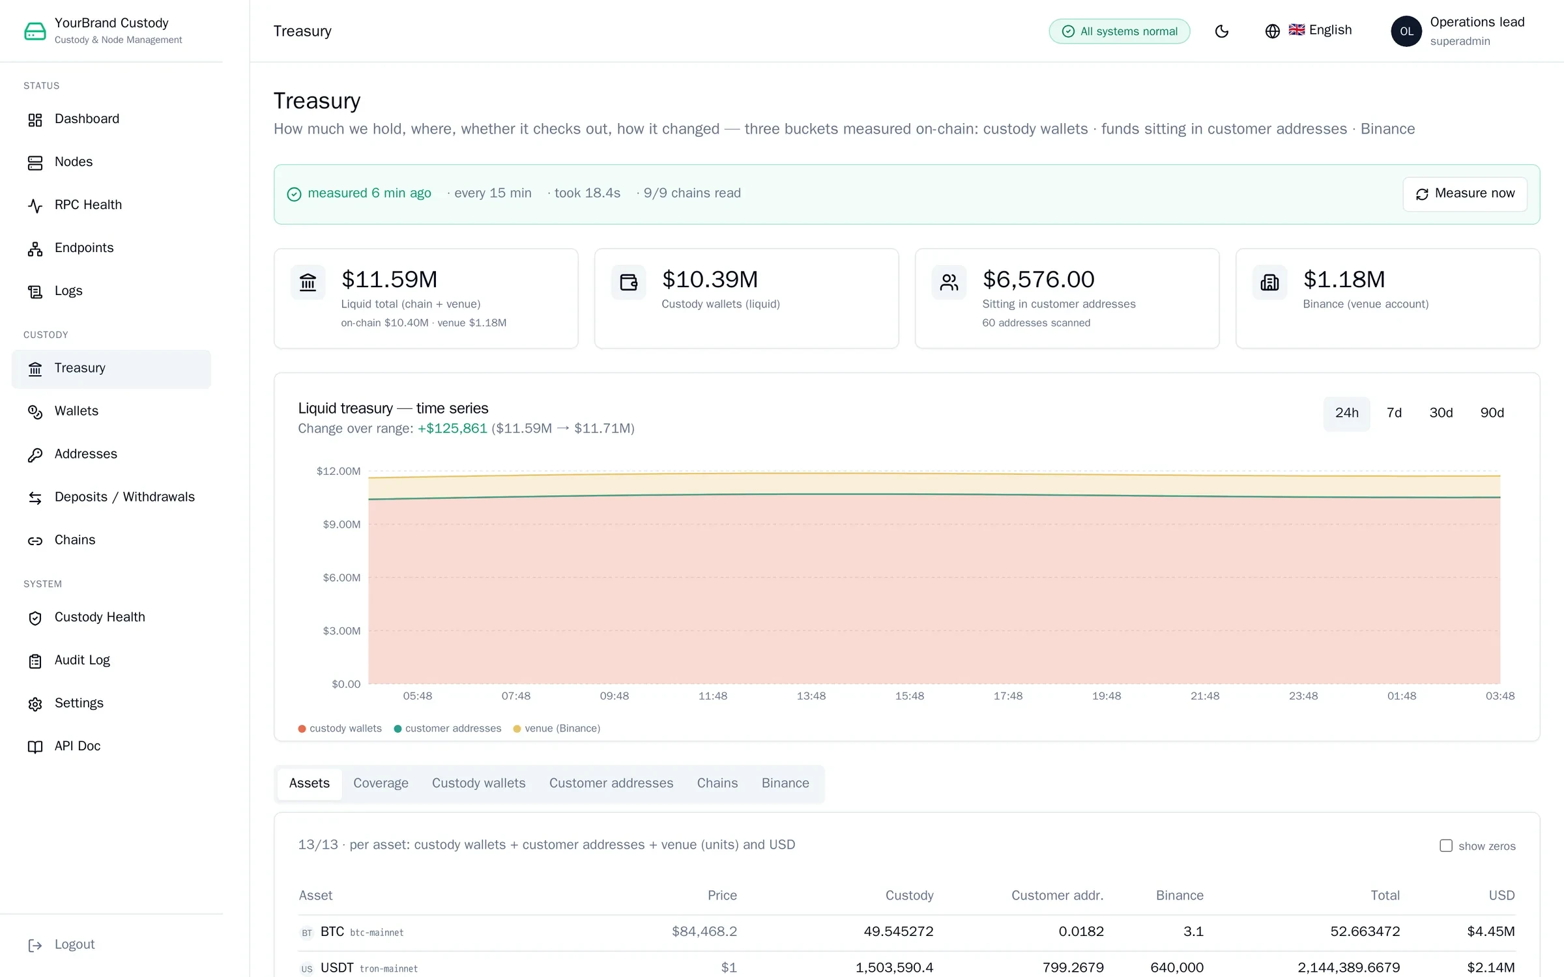
Task: Select the 24h range toggle
Action: [1346, 413]
